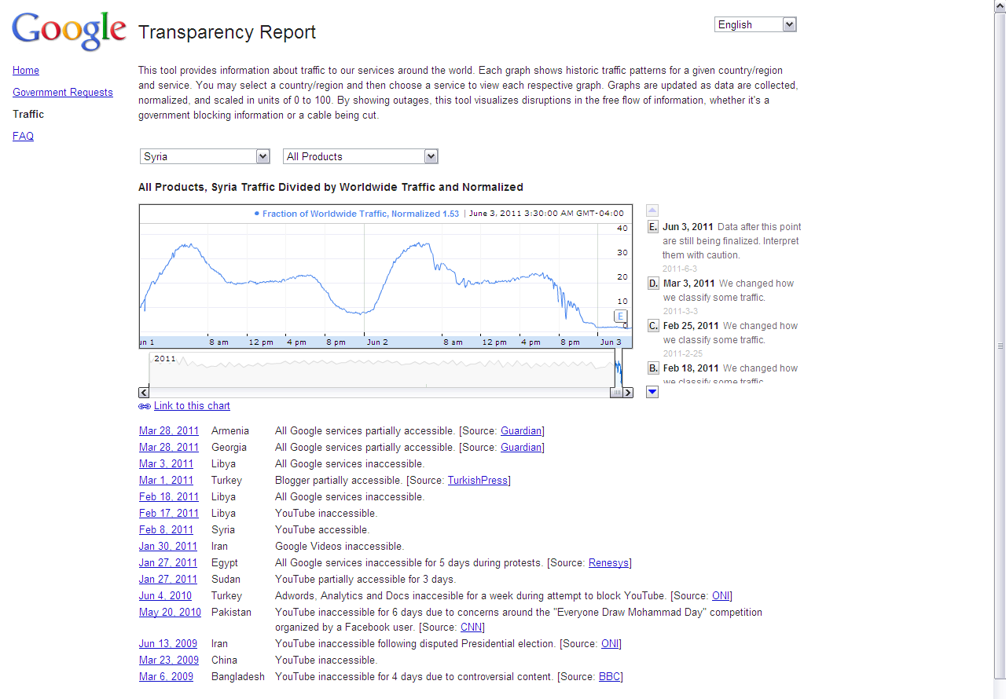Click annotation marker B icon in list
Screen dimensions: 1006x699
tap(653, 368)
